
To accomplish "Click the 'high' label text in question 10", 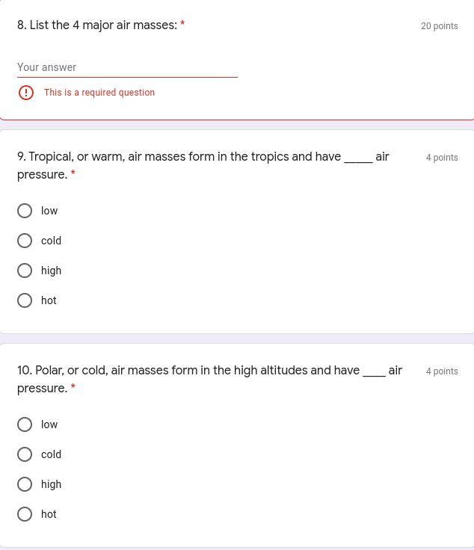I will [x=52, y=484].
